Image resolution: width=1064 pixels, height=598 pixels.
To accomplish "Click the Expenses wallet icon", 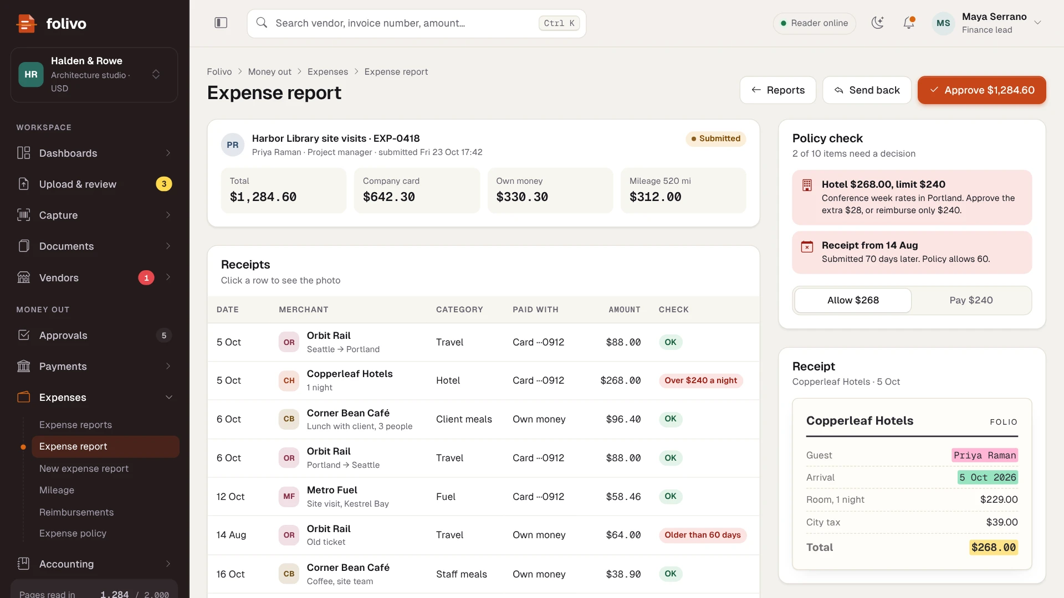I will [24, 397].
